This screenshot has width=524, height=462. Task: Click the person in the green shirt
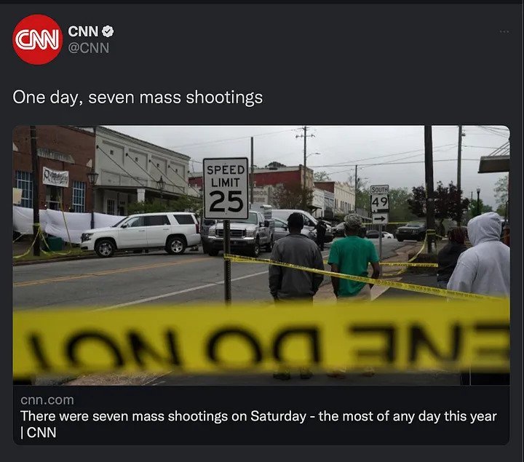point(354,256)
